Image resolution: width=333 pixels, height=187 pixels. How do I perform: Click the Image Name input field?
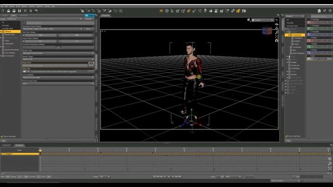pyautogui.click(x=55, y=65)
